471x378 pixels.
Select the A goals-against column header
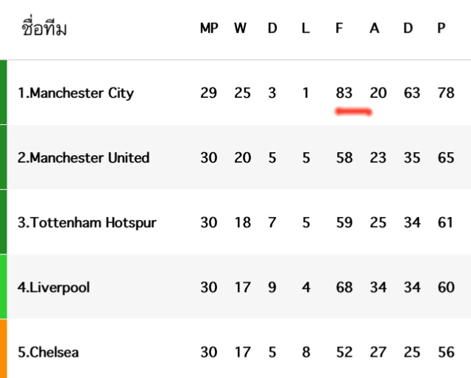point(374,29)
